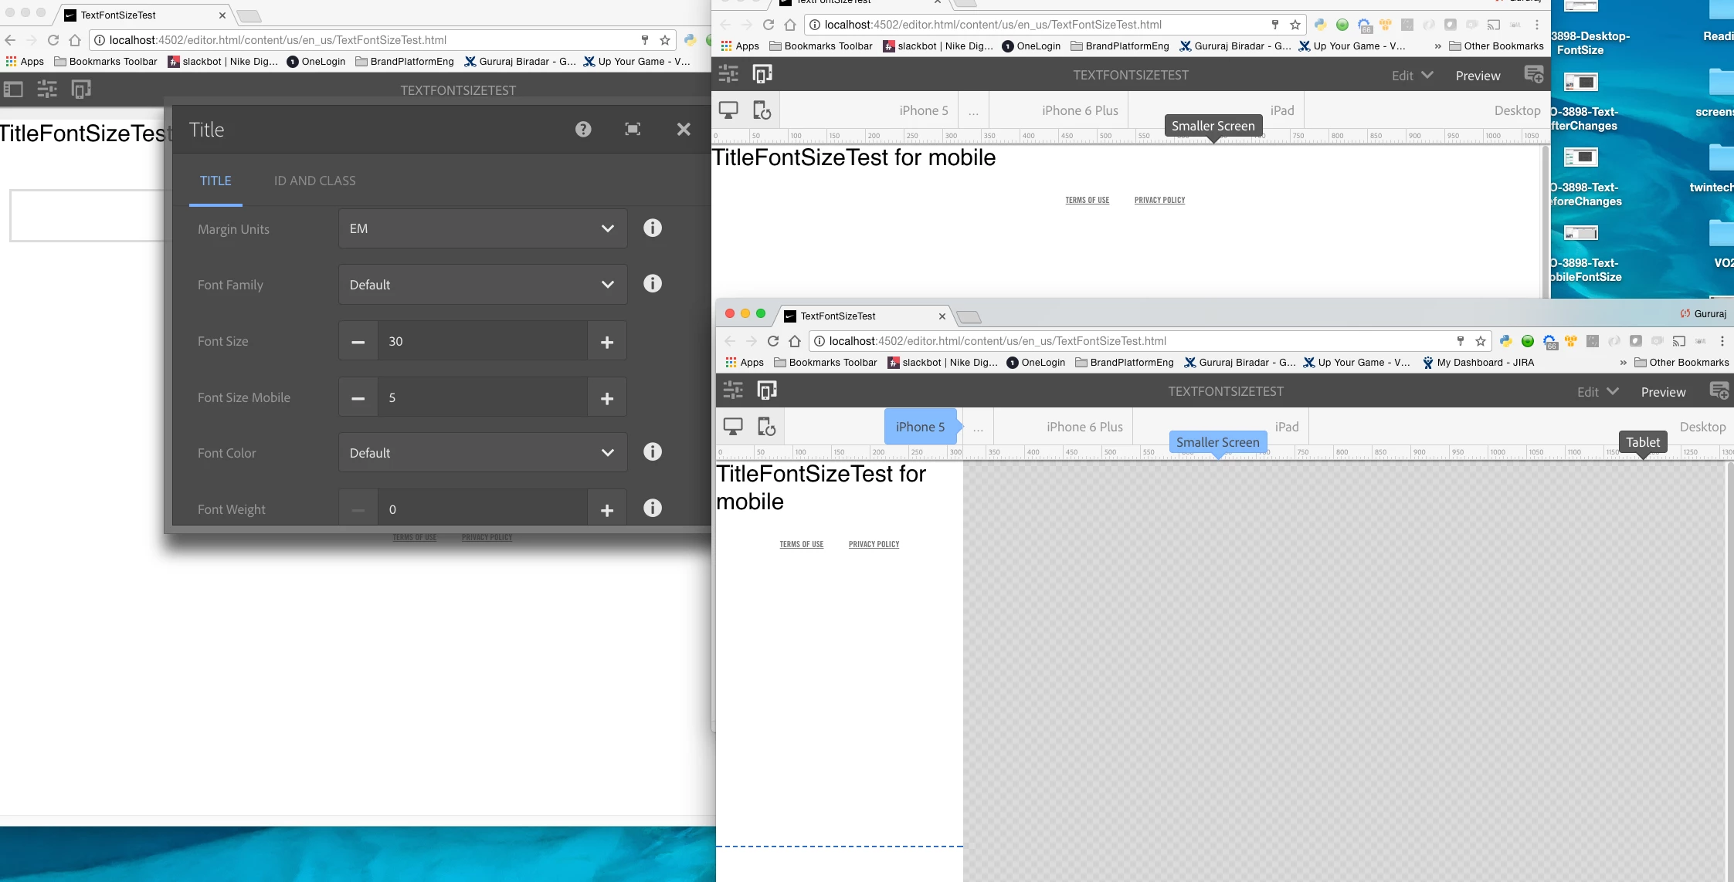Click annotate icon beside Preview in bottom window
1734x882 pixels.
click(1719, 391)
